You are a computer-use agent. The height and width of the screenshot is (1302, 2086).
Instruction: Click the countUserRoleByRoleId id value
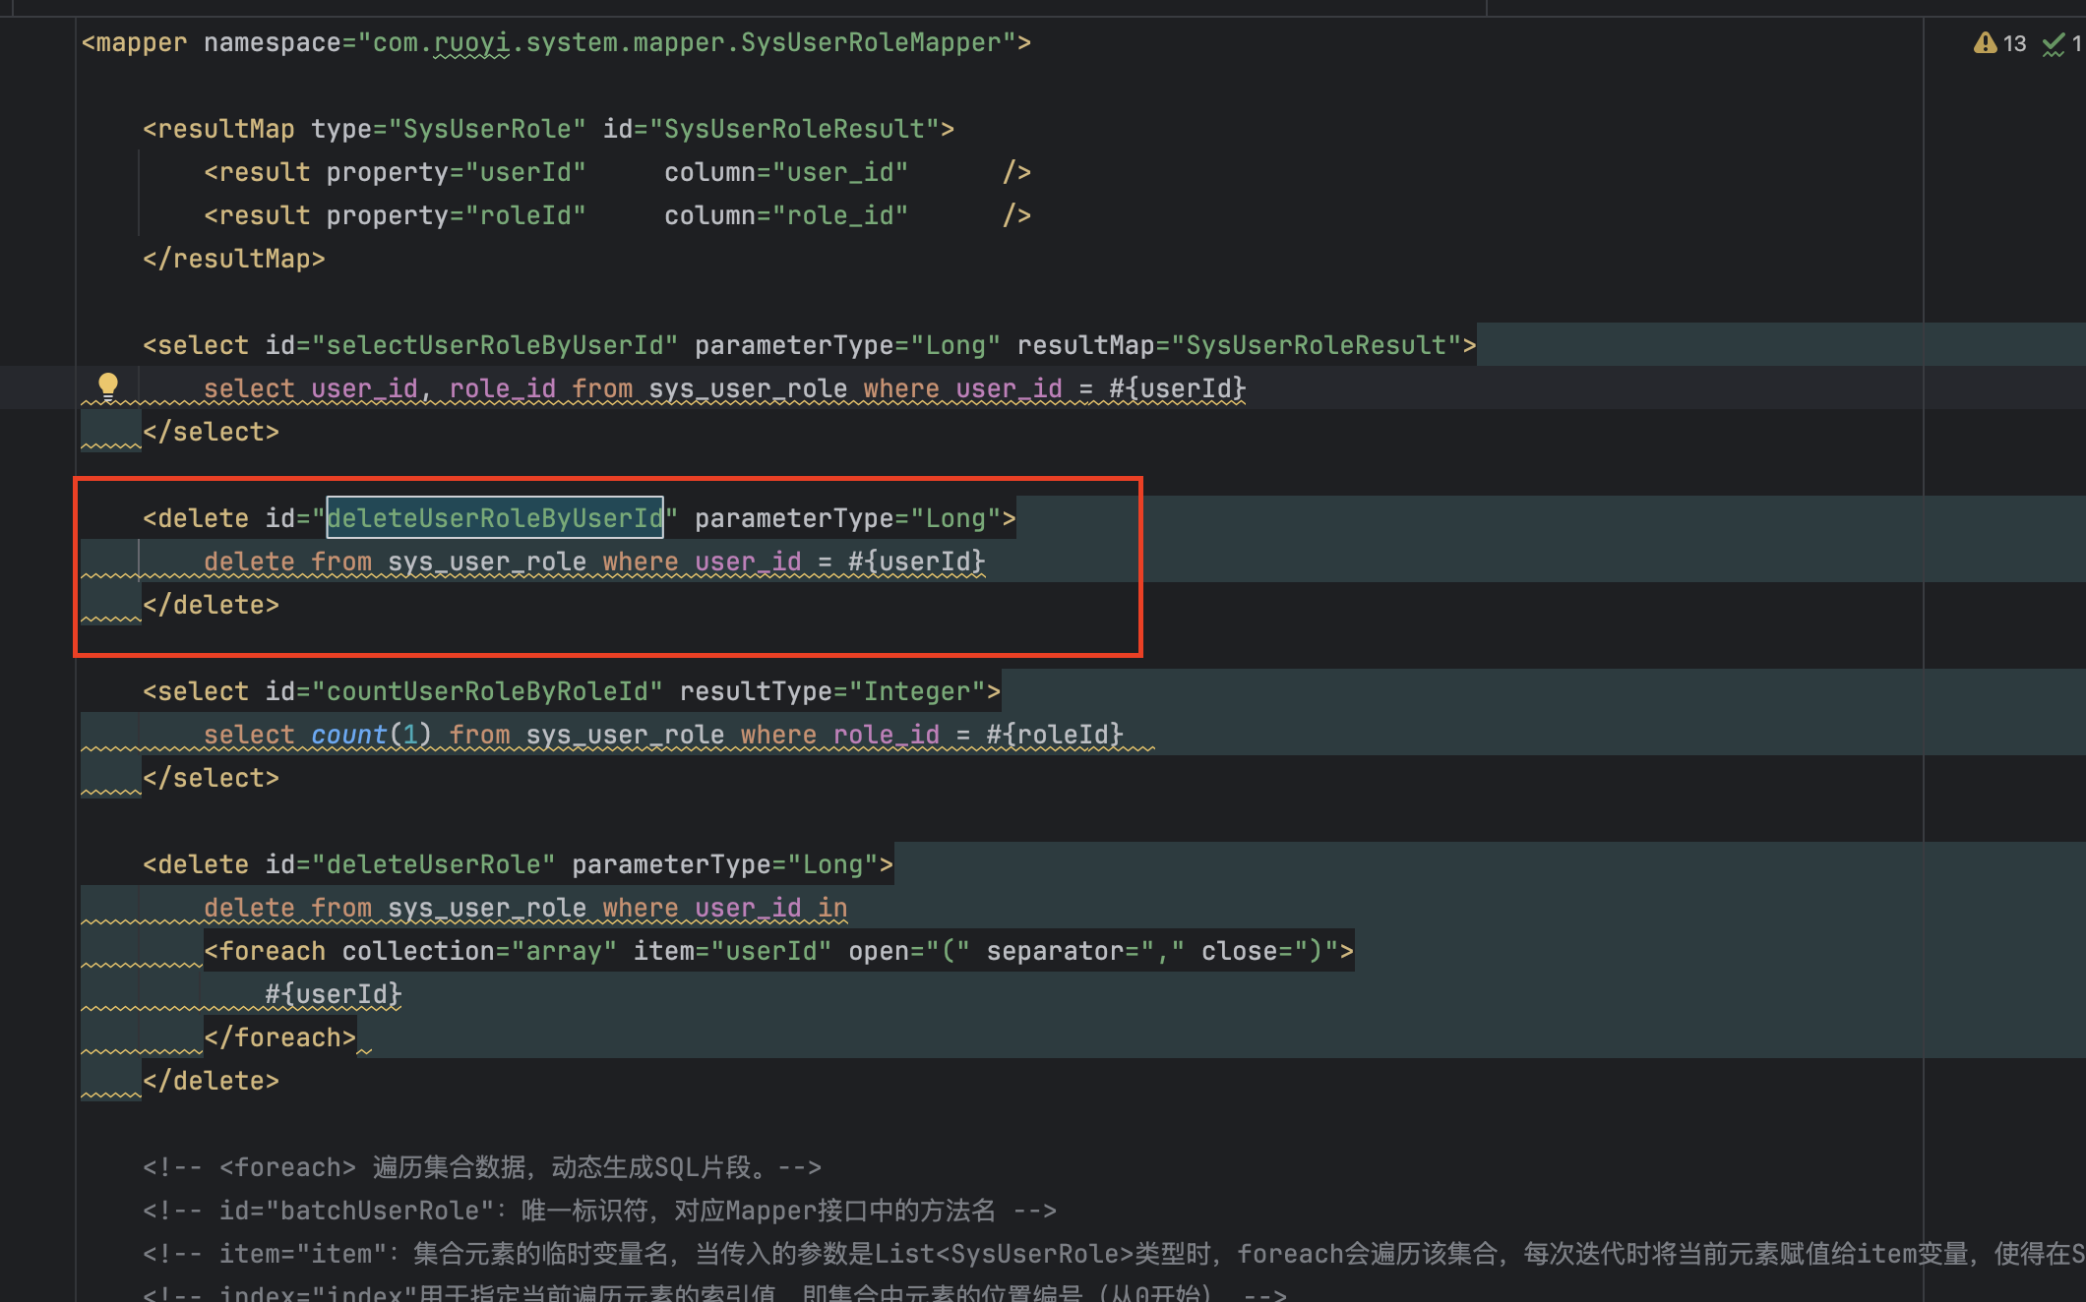(486, 691)
